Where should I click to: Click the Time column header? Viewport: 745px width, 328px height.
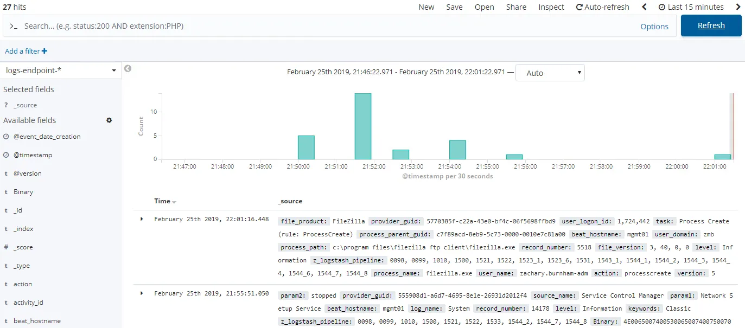[162, 201]
